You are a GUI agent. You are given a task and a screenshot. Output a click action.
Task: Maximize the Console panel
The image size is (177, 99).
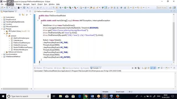pyautogui.click(x=174, y=68)
